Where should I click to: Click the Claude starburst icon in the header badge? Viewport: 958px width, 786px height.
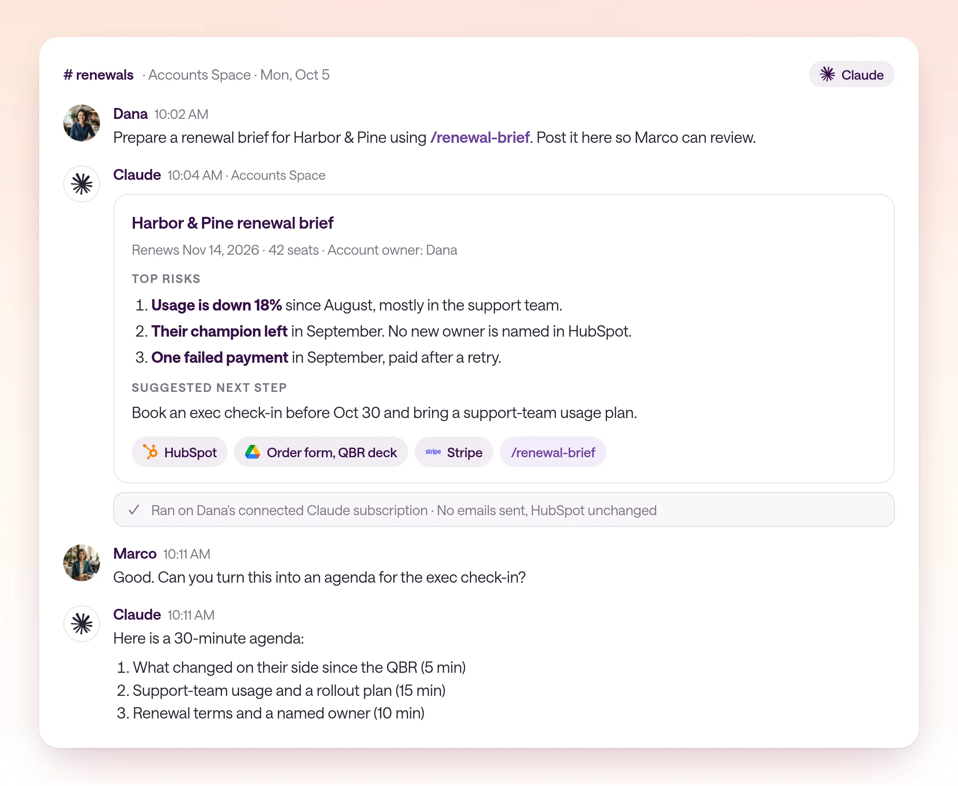828,74
